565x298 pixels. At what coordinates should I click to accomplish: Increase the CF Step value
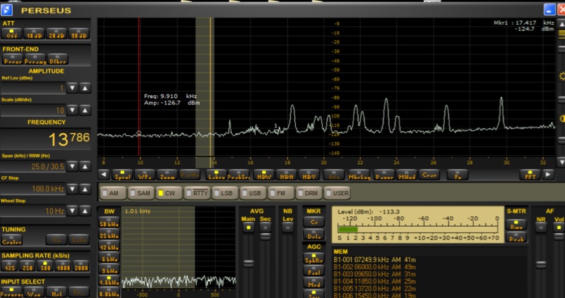tap(85, 188)
